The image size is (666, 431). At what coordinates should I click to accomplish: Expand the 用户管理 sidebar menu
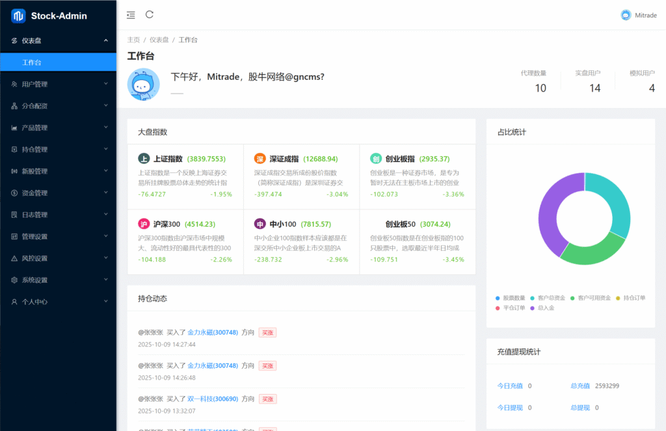[x=58, y=84]
